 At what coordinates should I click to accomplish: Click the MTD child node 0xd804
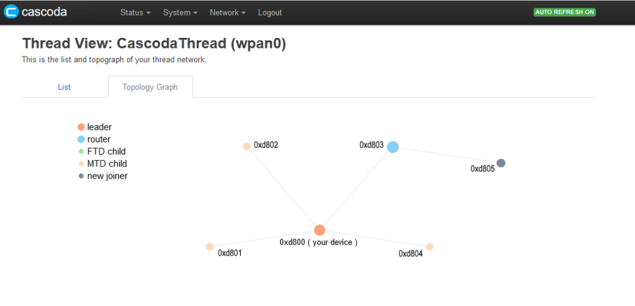[429, 246]
